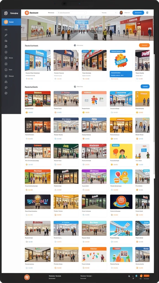
Task: Click the blue circular icon in the bottom bar
Action: (136, 276)
